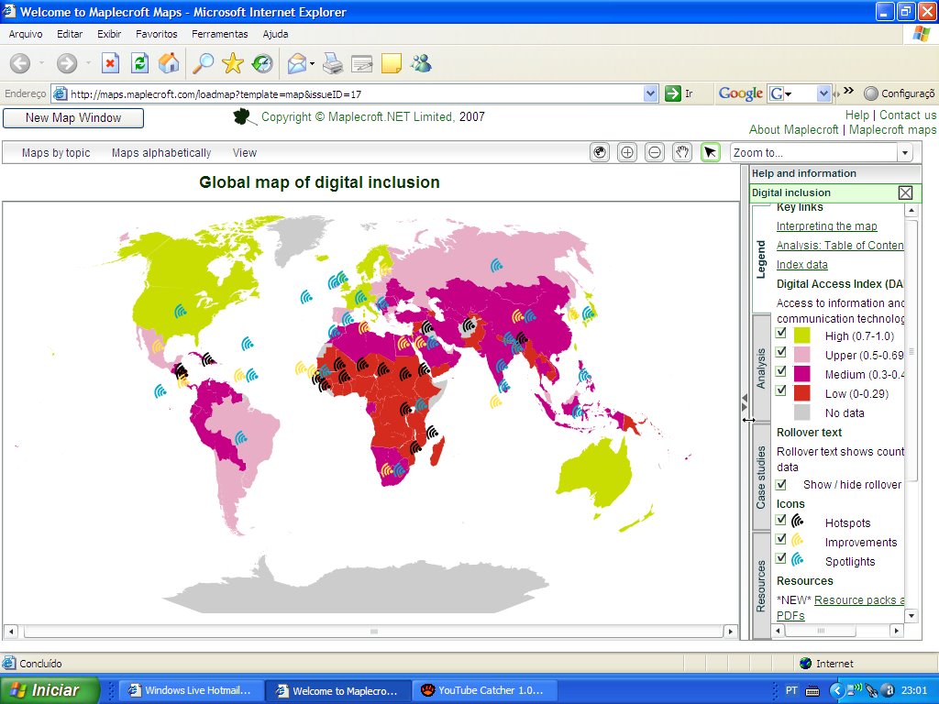
Task: Open the Mail button dropdown arrow
Action: [x=312, y=63]
